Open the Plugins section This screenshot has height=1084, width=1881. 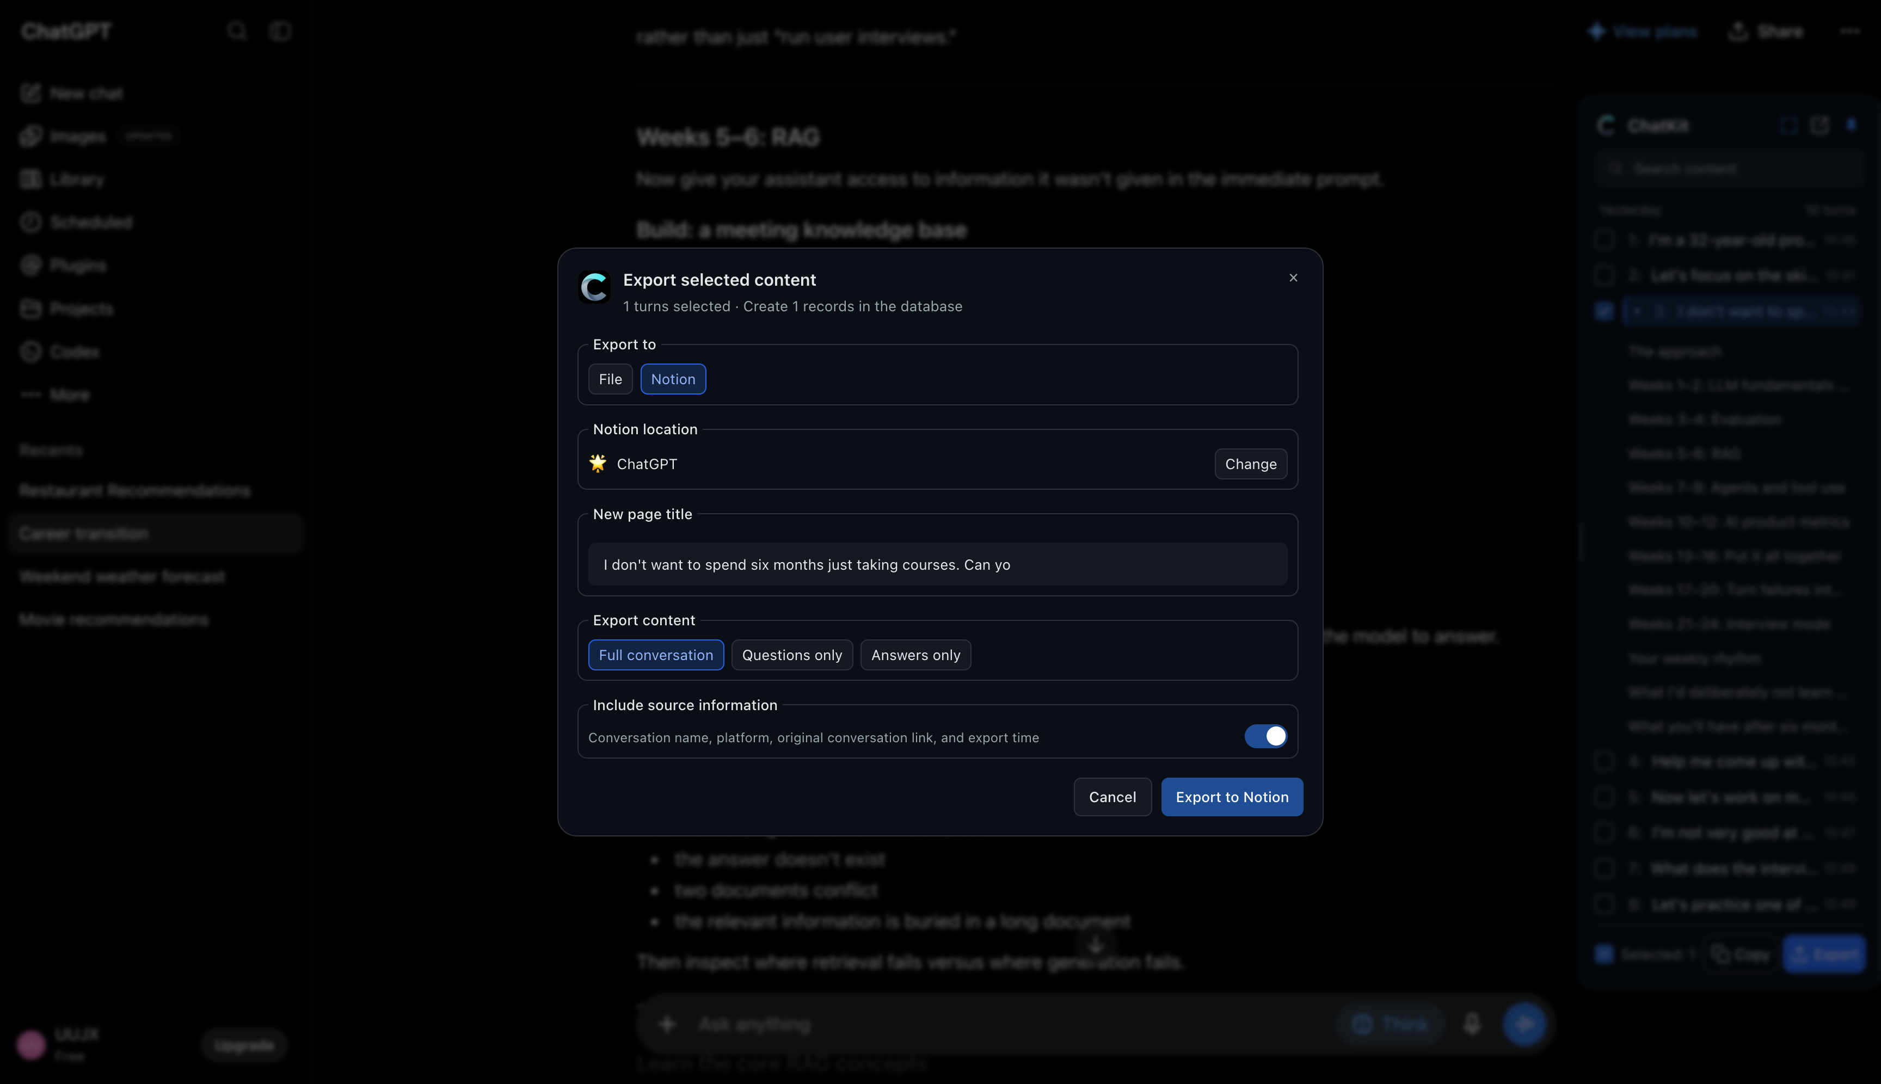(64, 265)
